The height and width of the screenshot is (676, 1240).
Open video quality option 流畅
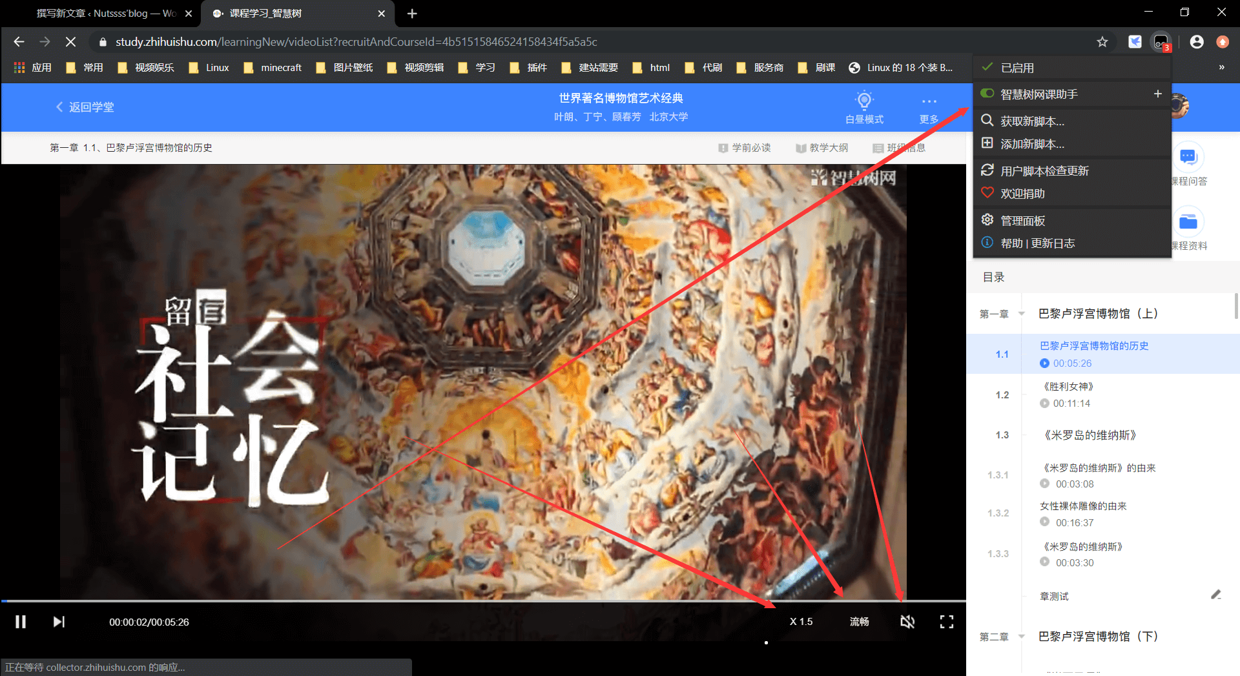[859, 622]
